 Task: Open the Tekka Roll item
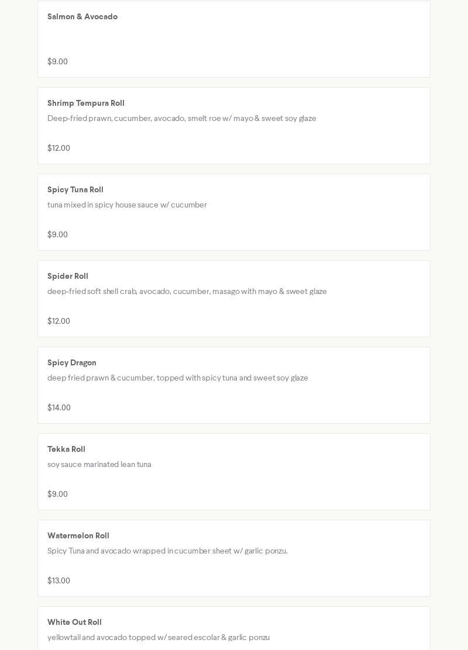[x=234, y=472]
